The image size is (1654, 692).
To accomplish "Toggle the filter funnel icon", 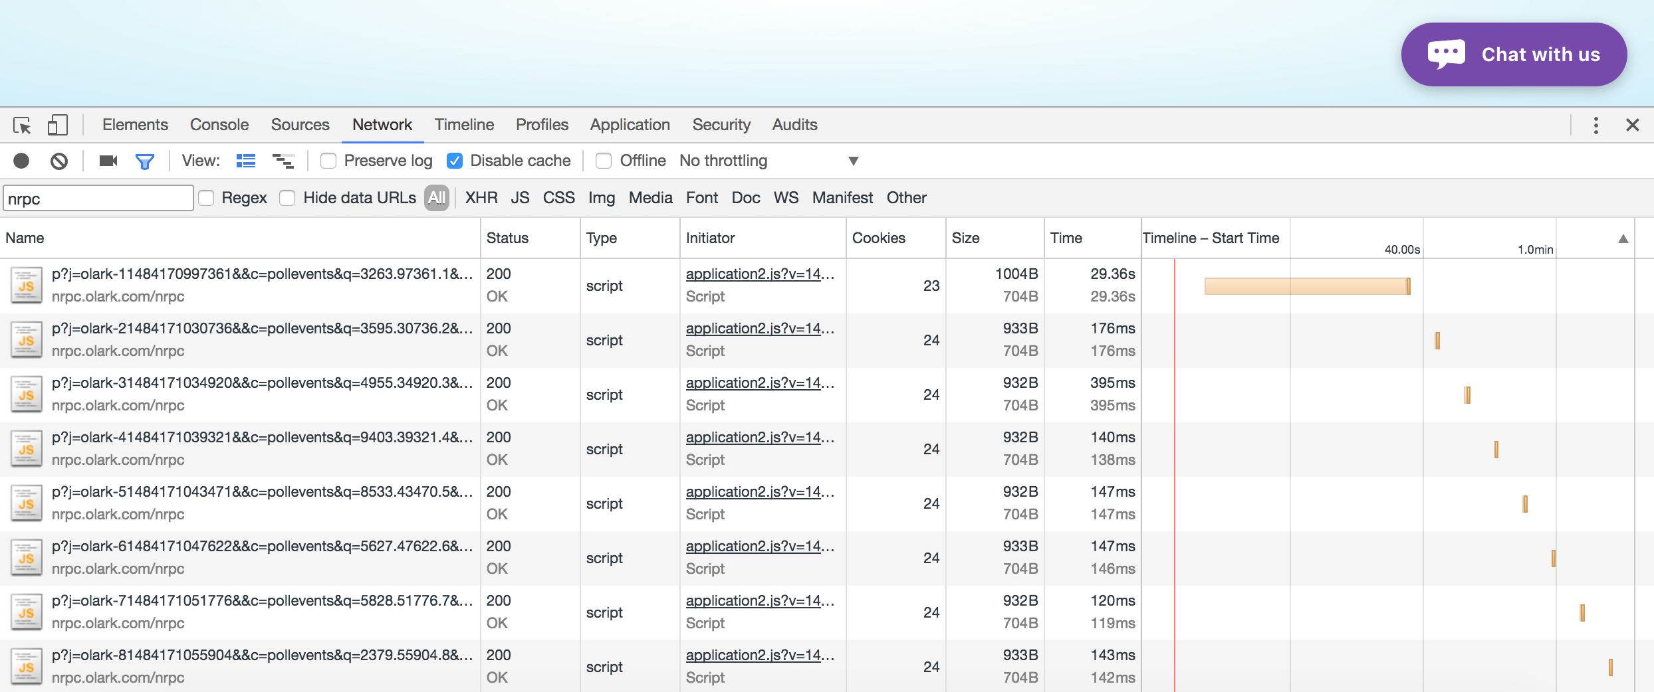I will [144, 161].
